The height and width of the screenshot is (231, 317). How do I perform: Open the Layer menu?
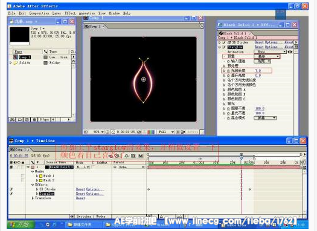pyautogui.click(x=57, y=13)
